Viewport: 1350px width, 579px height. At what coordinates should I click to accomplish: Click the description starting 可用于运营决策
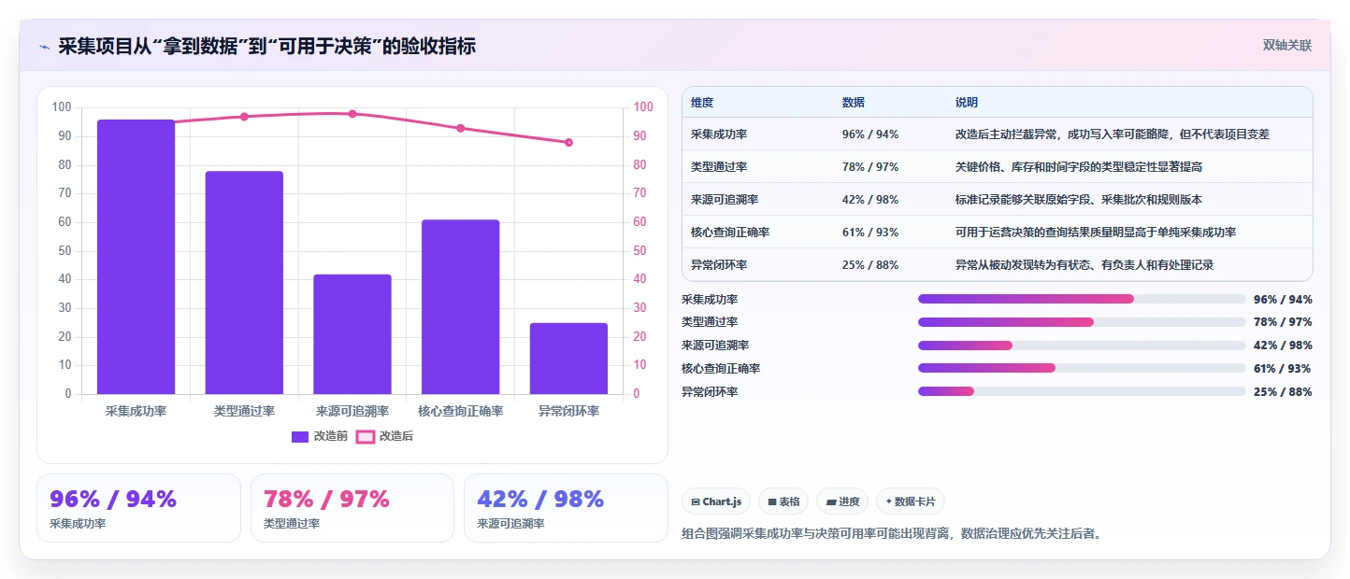point(1096,232)
